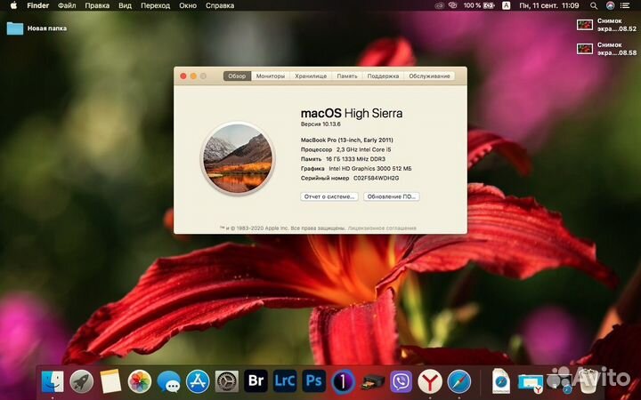The image size is (641, 400).
Task: Click the battery 100% status indicator
Action: 479,5
